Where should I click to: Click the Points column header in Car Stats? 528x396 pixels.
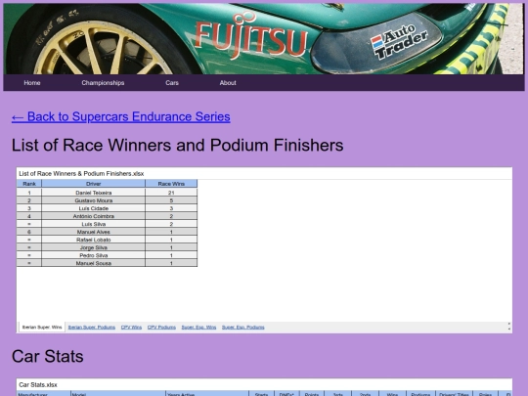312,394
